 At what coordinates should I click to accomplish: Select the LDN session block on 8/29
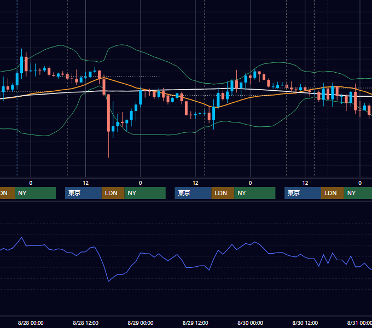point(223,193)
